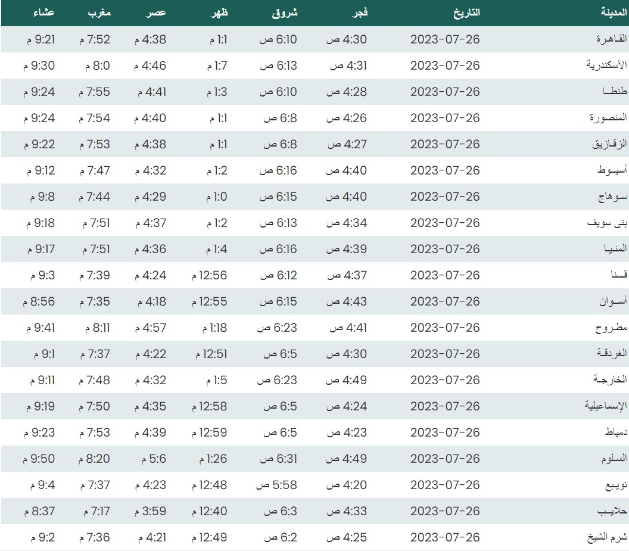Click the date cell in the طنطا row
Viewport: 629px width, 551px height.
coord(445,92)
